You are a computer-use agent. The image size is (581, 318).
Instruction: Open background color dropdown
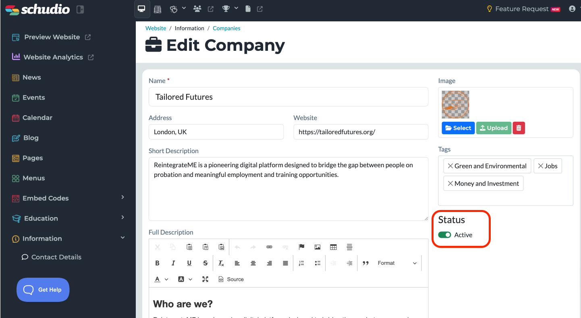point(185,279)
